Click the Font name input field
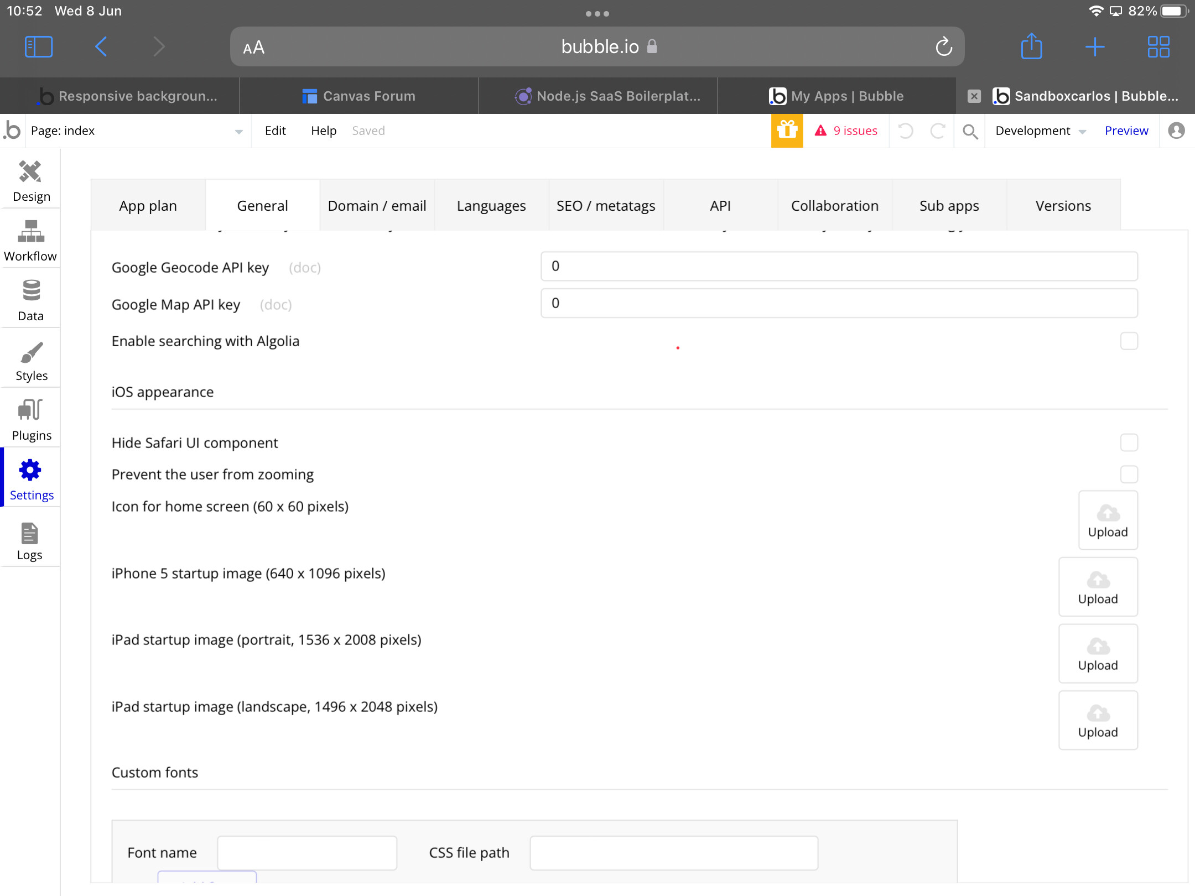This screenshot has width=1195, height=896. point(307,853)
